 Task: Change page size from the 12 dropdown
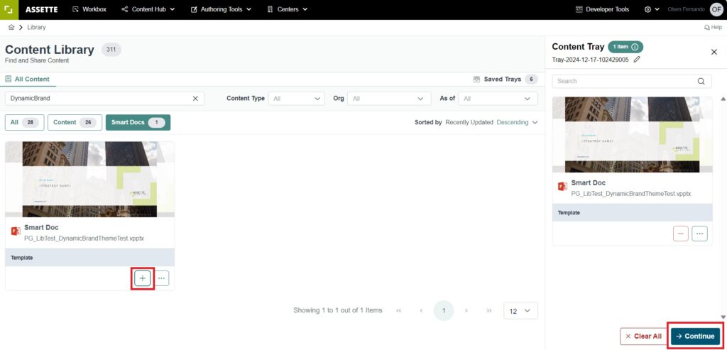pyautogui.click(x=520, y=310)
